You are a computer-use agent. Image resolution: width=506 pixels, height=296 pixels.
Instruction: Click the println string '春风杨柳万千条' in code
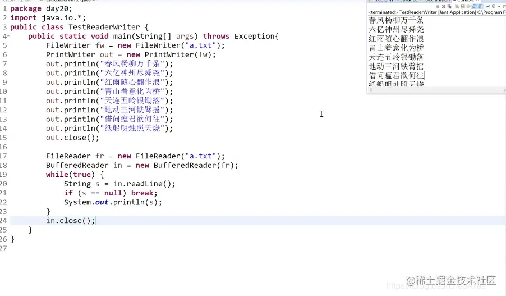tap(132, 63)
